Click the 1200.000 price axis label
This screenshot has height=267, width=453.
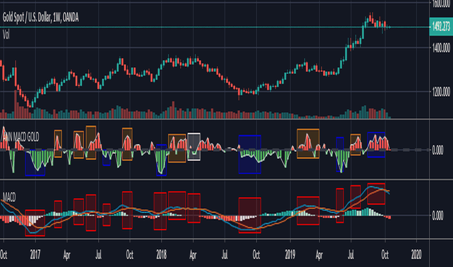coord(441,92)
